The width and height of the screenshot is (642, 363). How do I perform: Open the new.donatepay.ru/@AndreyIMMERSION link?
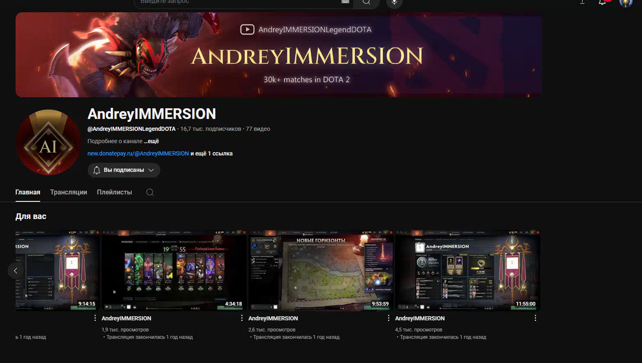click(138, 153)
